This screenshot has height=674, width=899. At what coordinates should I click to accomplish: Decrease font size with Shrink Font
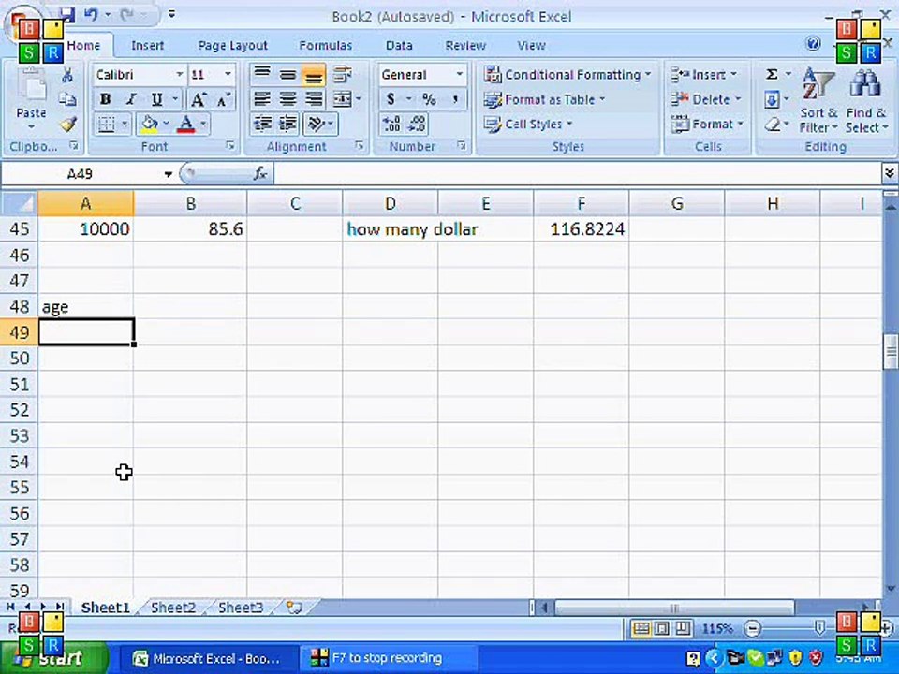click(x=223, y=99)
